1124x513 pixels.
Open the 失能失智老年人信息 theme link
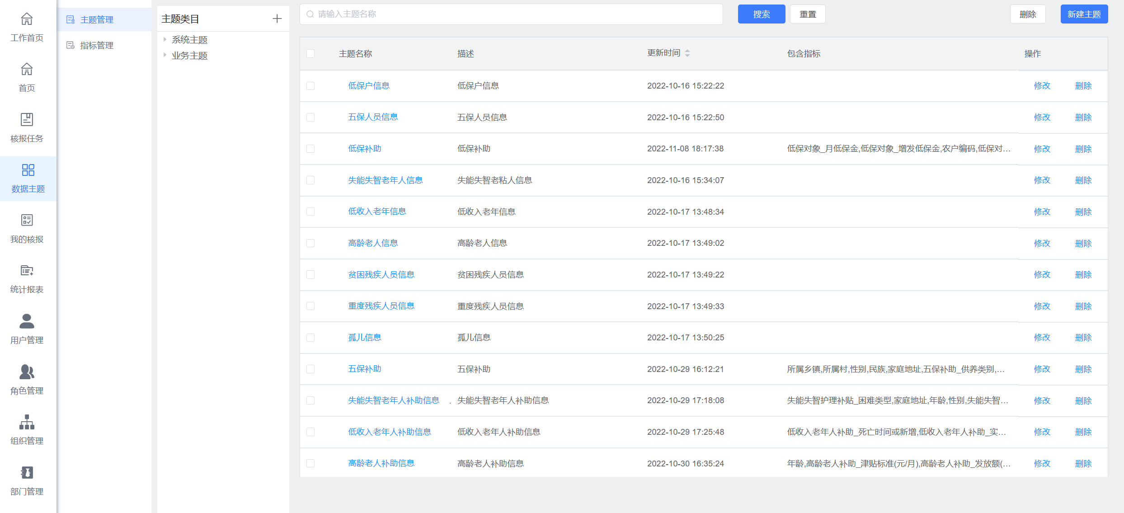coord(386,180)
